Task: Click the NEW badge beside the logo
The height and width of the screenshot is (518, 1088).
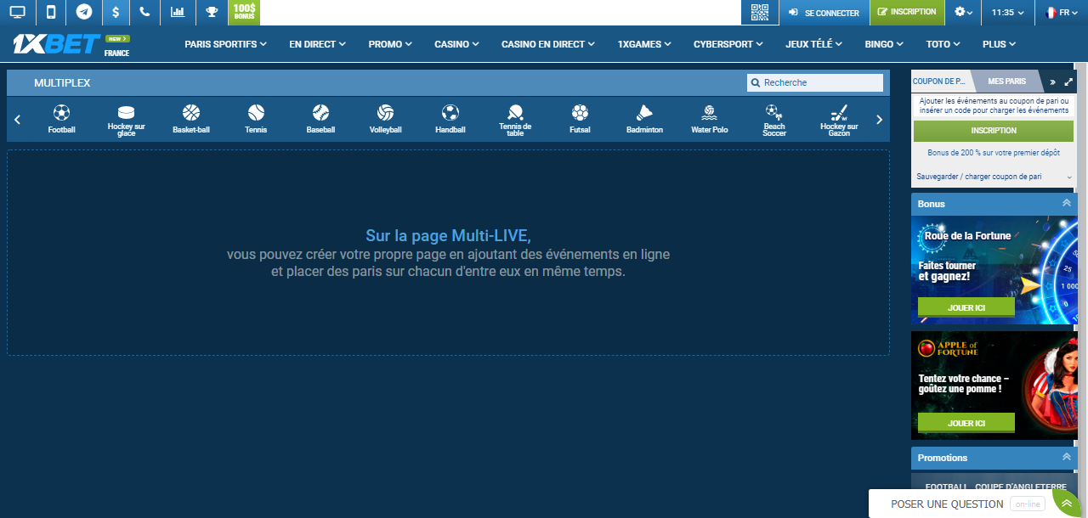Action: (117, 38)
